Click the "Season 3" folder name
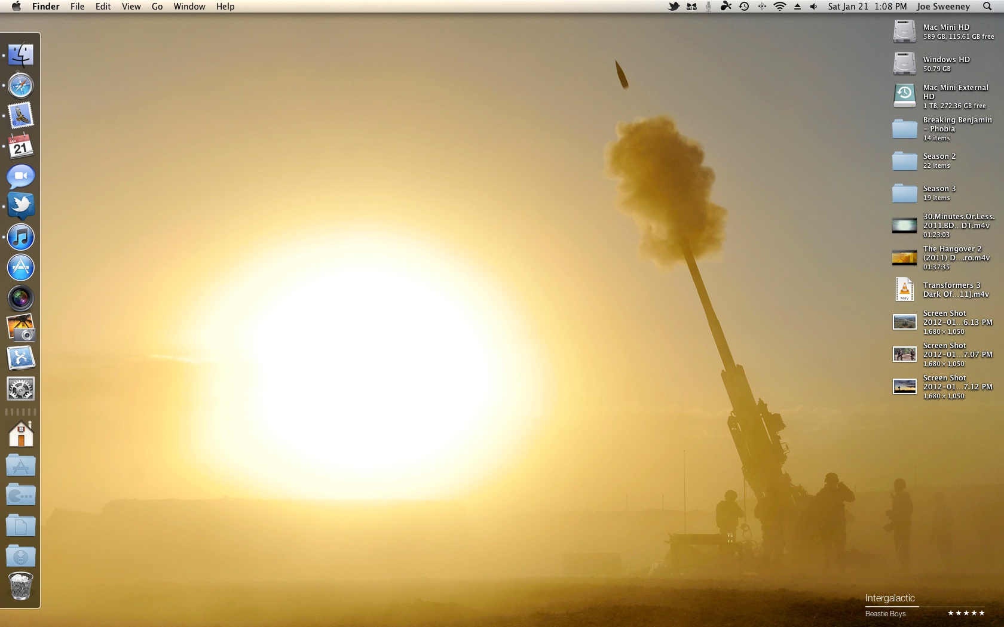 (x=939, y=189)
